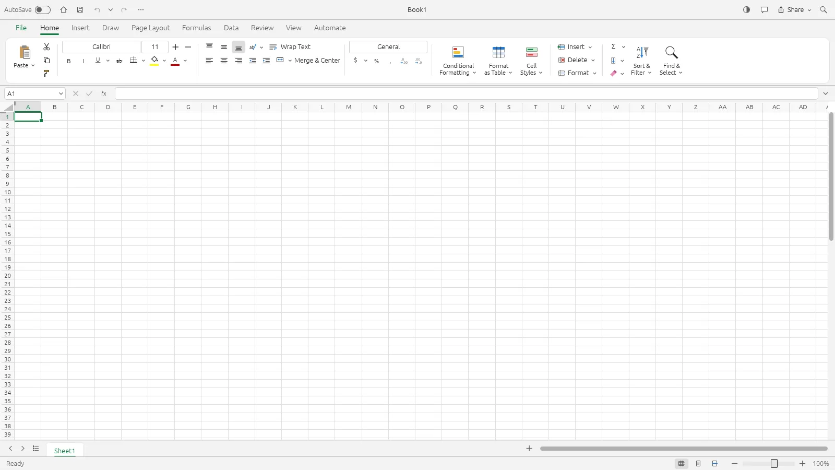Open Conditional Formatting dropdown
Image resolution: width=835 pixels, height=470 pixels.
(x=458, y=61)
